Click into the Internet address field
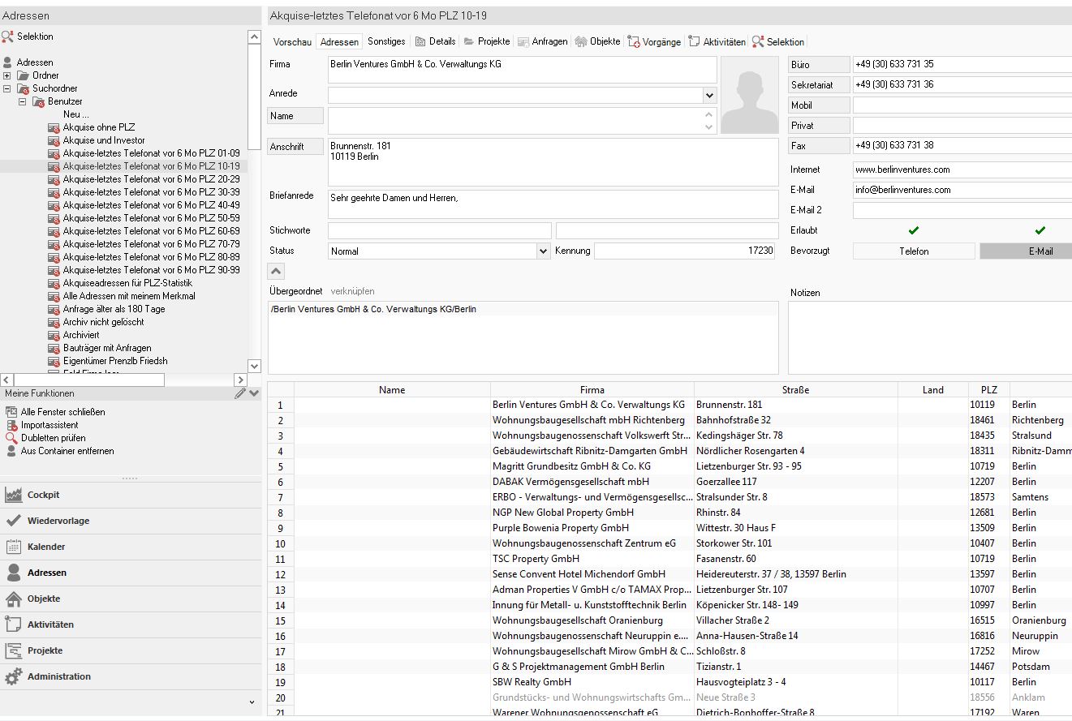This screenshot has width=1072, height=721. click(962, 170)
